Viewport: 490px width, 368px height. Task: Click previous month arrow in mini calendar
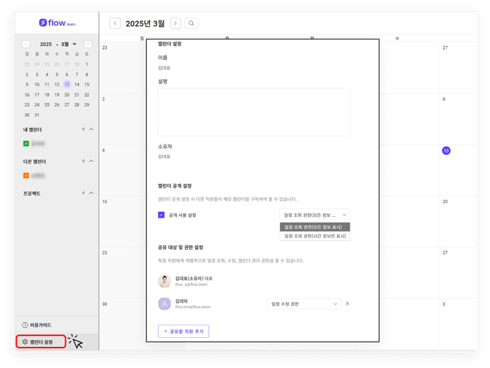pyautogui.click(x=26, y=45)
